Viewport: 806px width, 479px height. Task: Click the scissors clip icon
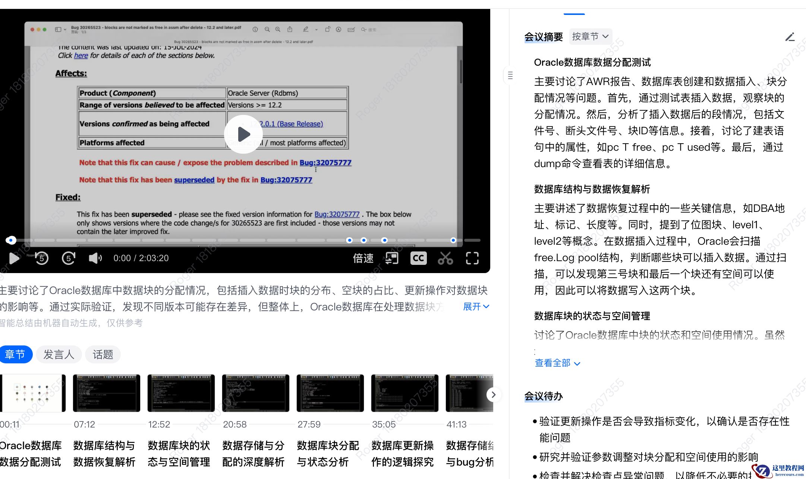coord(445,258)
